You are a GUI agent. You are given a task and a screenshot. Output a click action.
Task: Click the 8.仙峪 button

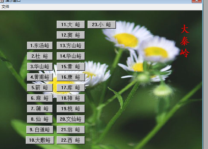tap(40, 119)
